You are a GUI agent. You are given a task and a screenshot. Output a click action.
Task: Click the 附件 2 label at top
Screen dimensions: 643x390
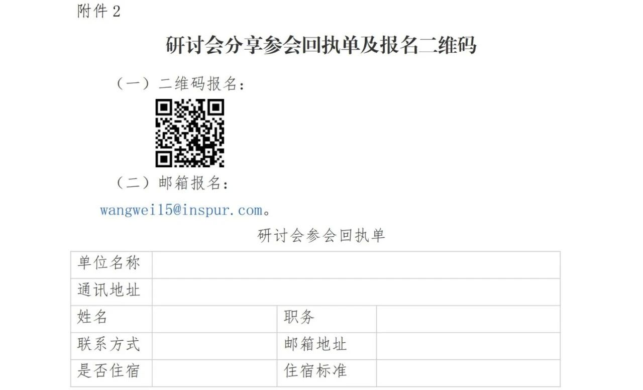tap(99, 11)
